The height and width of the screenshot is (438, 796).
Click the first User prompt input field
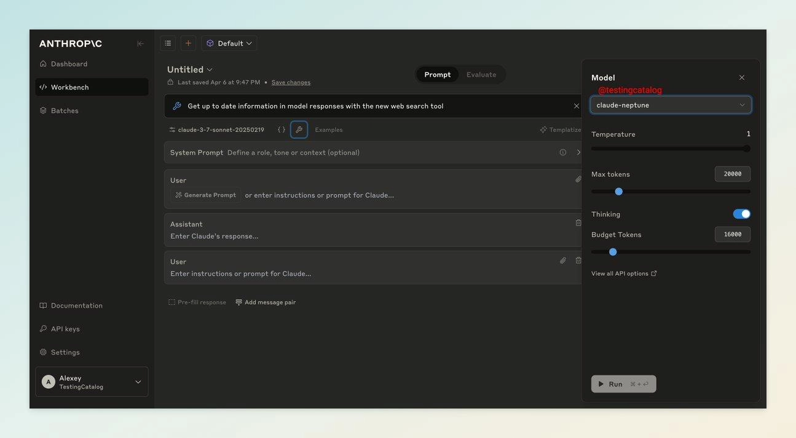tap(320, 195)
